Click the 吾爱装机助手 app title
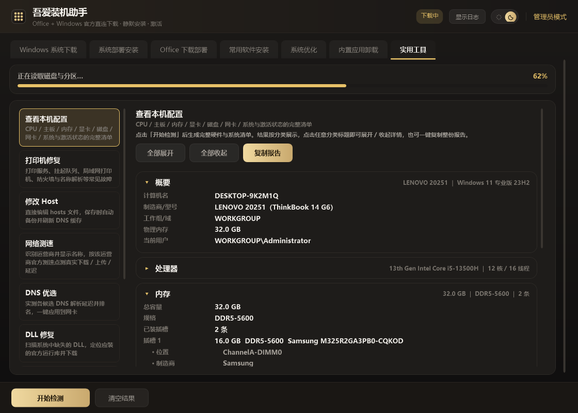 point(60,12)
